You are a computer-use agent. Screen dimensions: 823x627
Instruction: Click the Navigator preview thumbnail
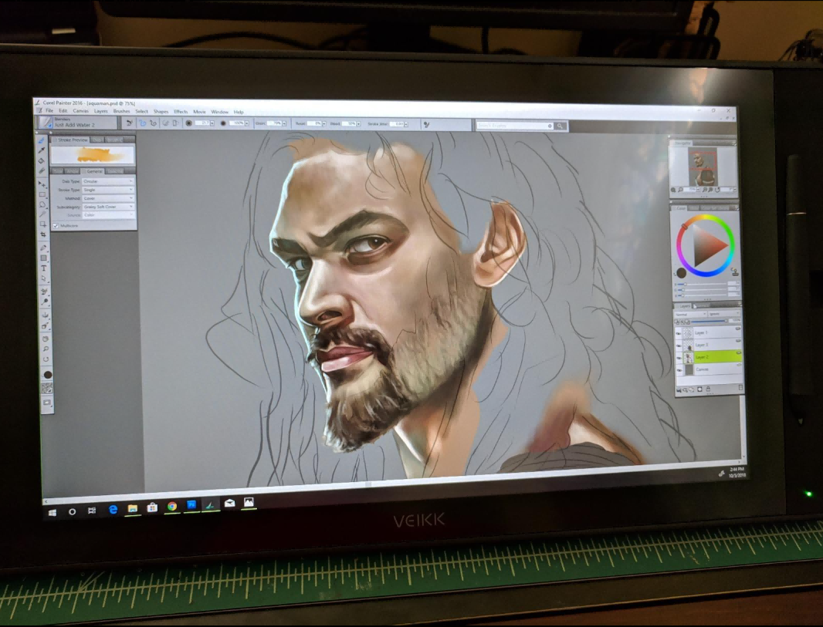click(x=703, y=167)
